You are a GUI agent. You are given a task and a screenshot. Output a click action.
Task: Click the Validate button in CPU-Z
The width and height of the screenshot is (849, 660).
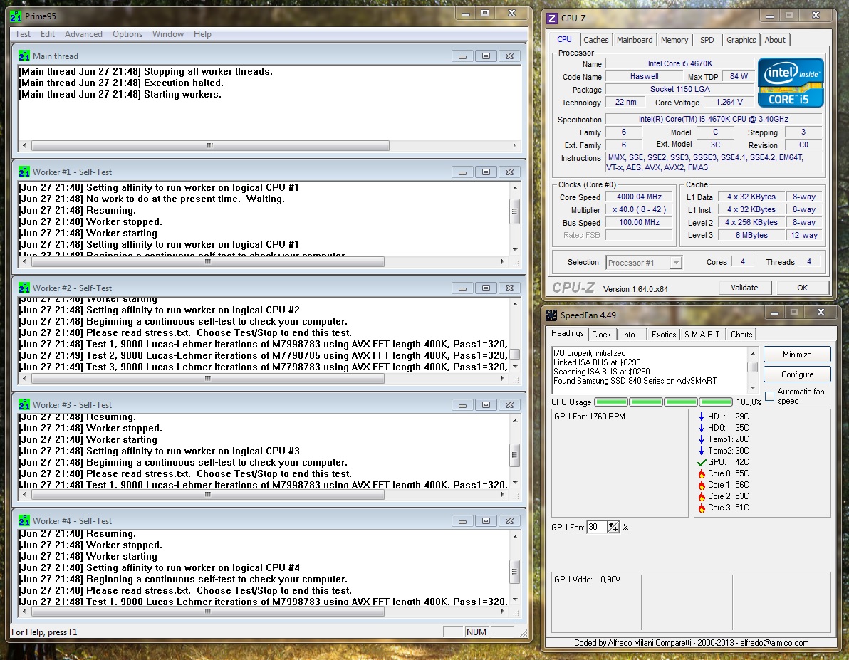point(744,288)
